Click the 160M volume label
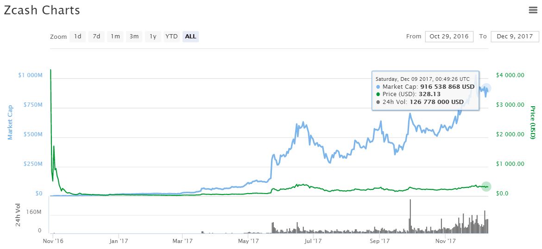Image resolution: width=542 pixels, height=249 pixels. coord(35,212)
